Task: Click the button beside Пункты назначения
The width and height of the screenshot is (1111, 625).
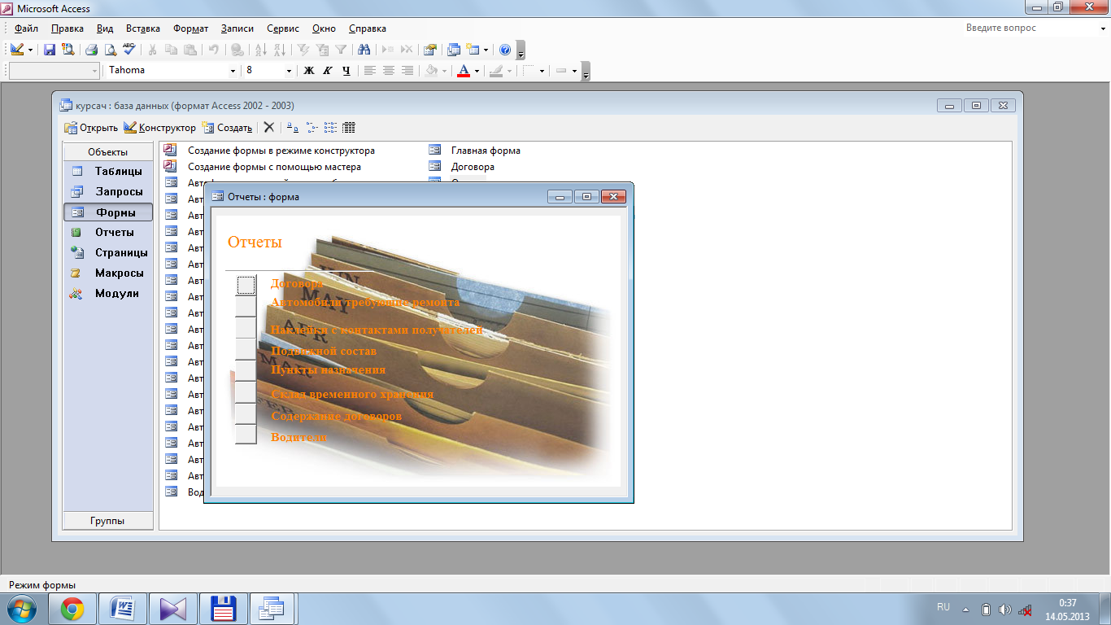Action: 246,371
